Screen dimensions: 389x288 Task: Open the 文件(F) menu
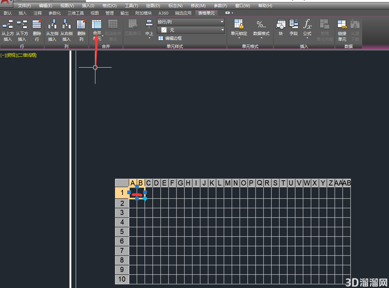24,5
